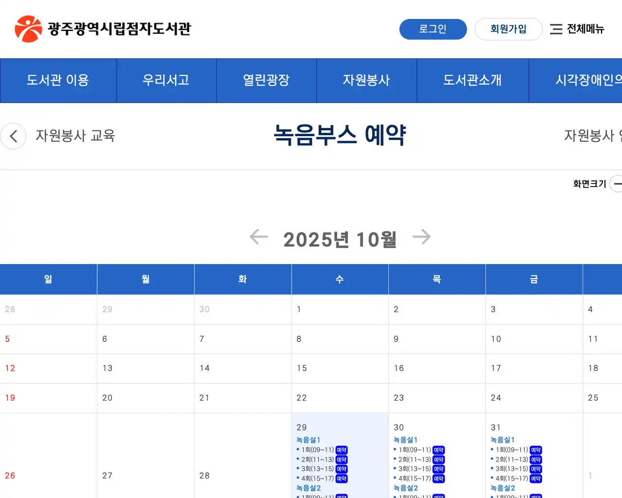Reserve 녹음실1 4회(15~17) on October 30
Image resolution: width=622 pixels, height=498 pixels.
439,479
